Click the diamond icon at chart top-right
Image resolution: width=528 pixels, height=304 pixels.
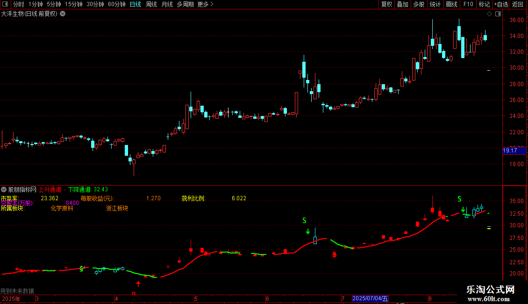coord(489,14)
